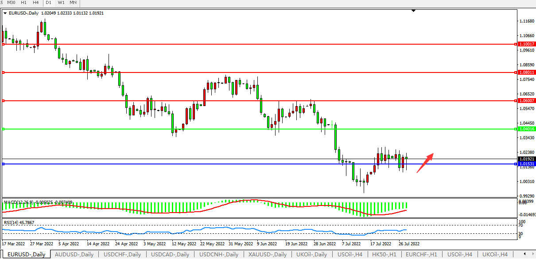Select the 1.10017 red line handle
This screenshot has height=259, width=536.
(x=4, y=44)
